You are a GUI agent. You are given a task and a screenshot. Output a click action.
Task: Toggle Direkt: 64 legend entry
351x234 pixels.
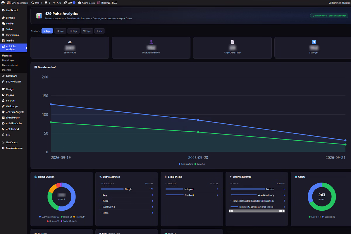tap(66, 217)
